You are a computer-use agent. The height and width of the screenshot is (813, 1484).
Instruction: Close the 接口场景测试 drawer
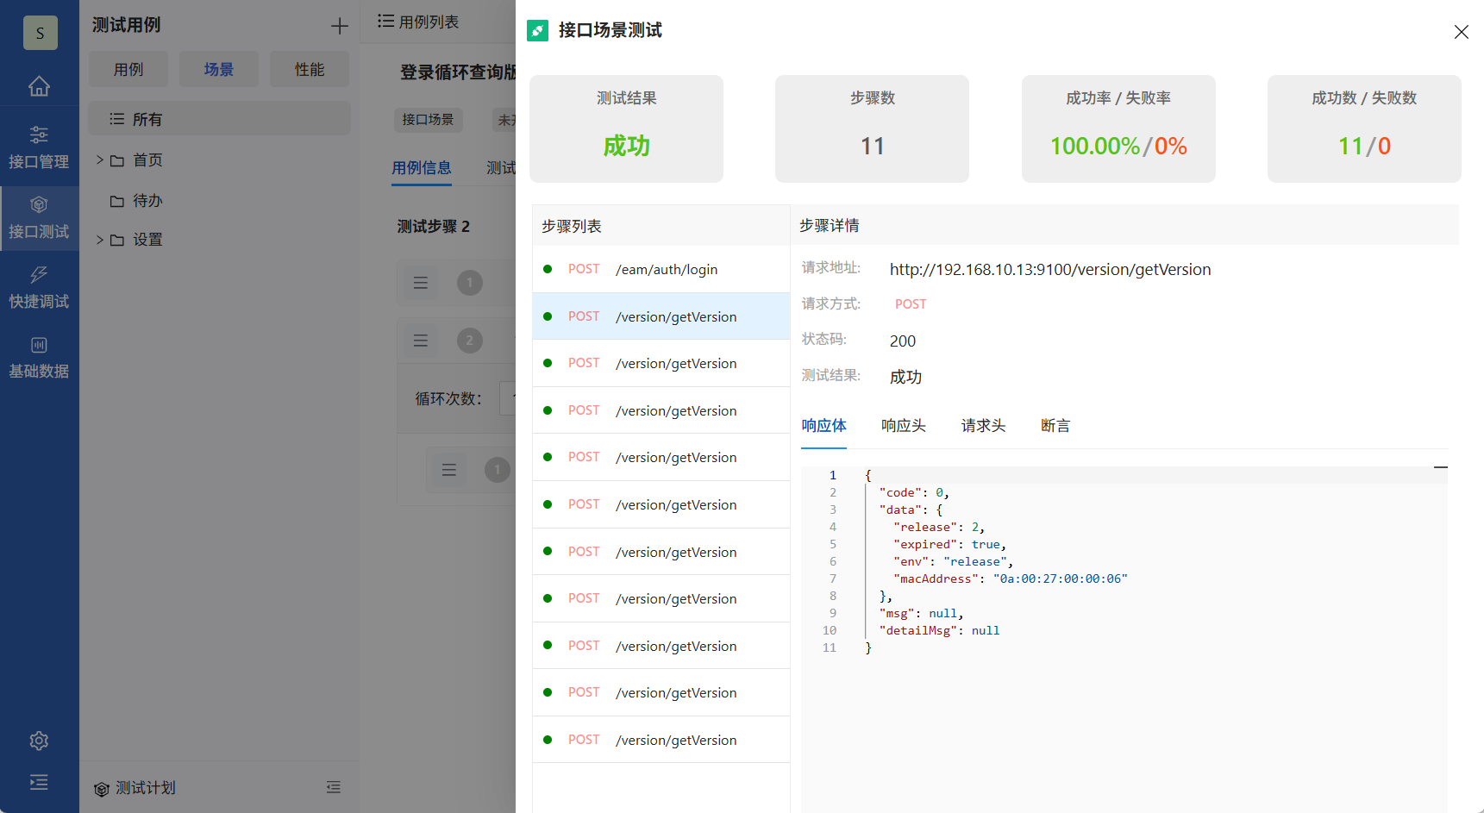[1461, 32]
